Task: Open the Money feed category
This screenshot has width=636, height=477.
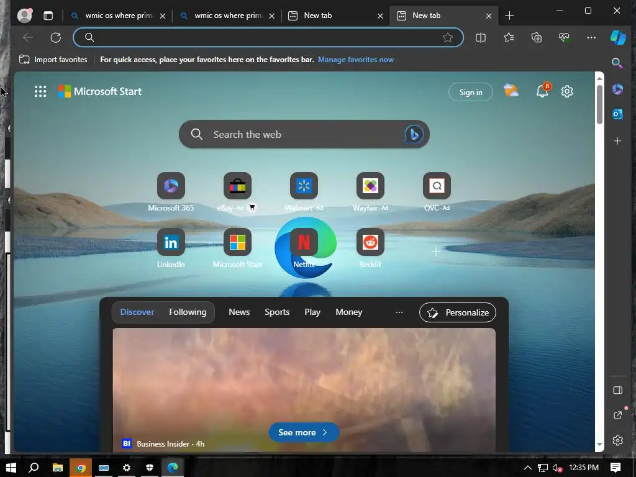Action: click(349, 312)
